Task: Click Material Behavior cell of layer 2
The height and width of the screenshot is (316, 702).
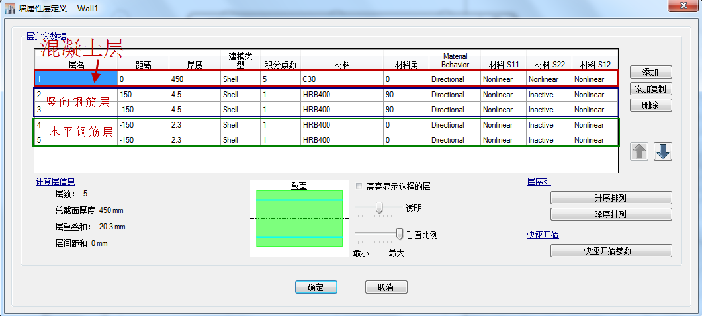Action: click(454, 95)
